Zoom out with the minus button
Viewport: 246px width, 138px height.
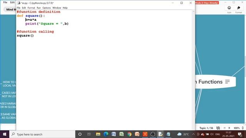[224, 128]
